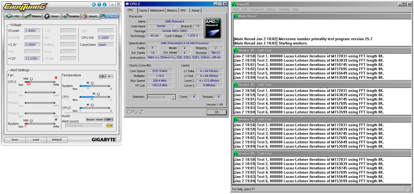
Task: Click Worker #2 Self-Test window icon
Action: pos(236,85)
